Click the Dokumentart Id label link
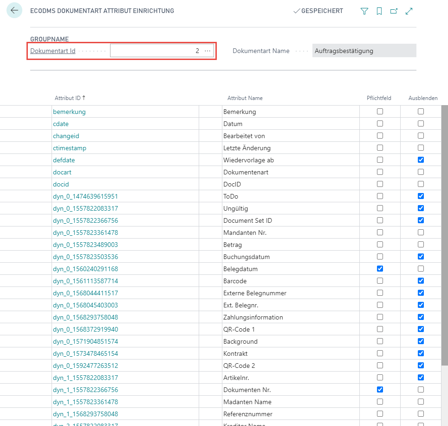The image size is (448, 426). (53, 51)
